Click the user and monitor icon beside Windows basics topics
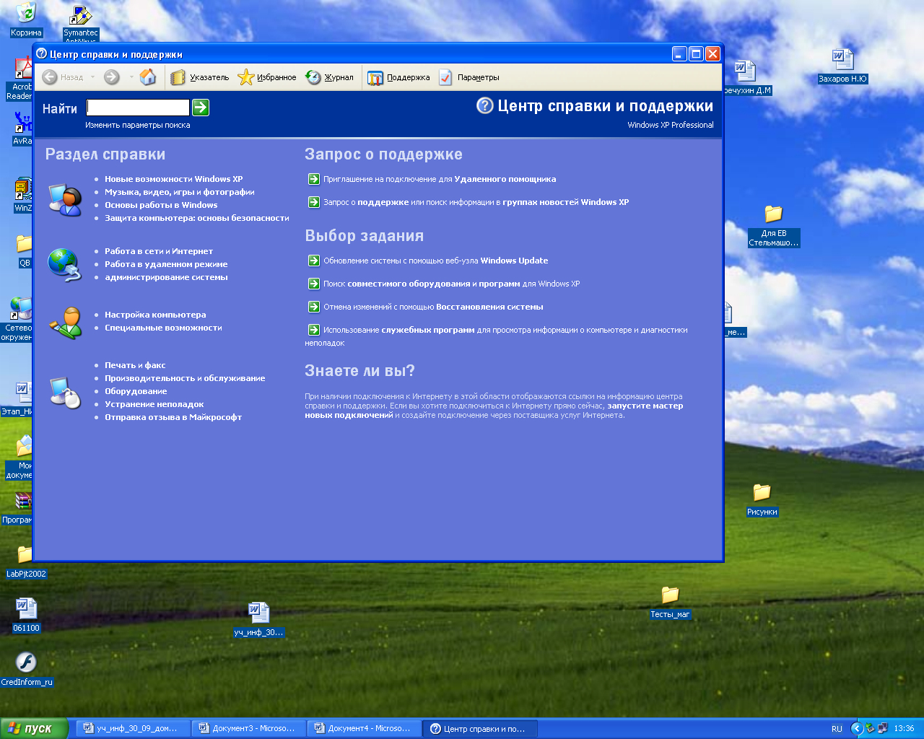 pos(65,200)
